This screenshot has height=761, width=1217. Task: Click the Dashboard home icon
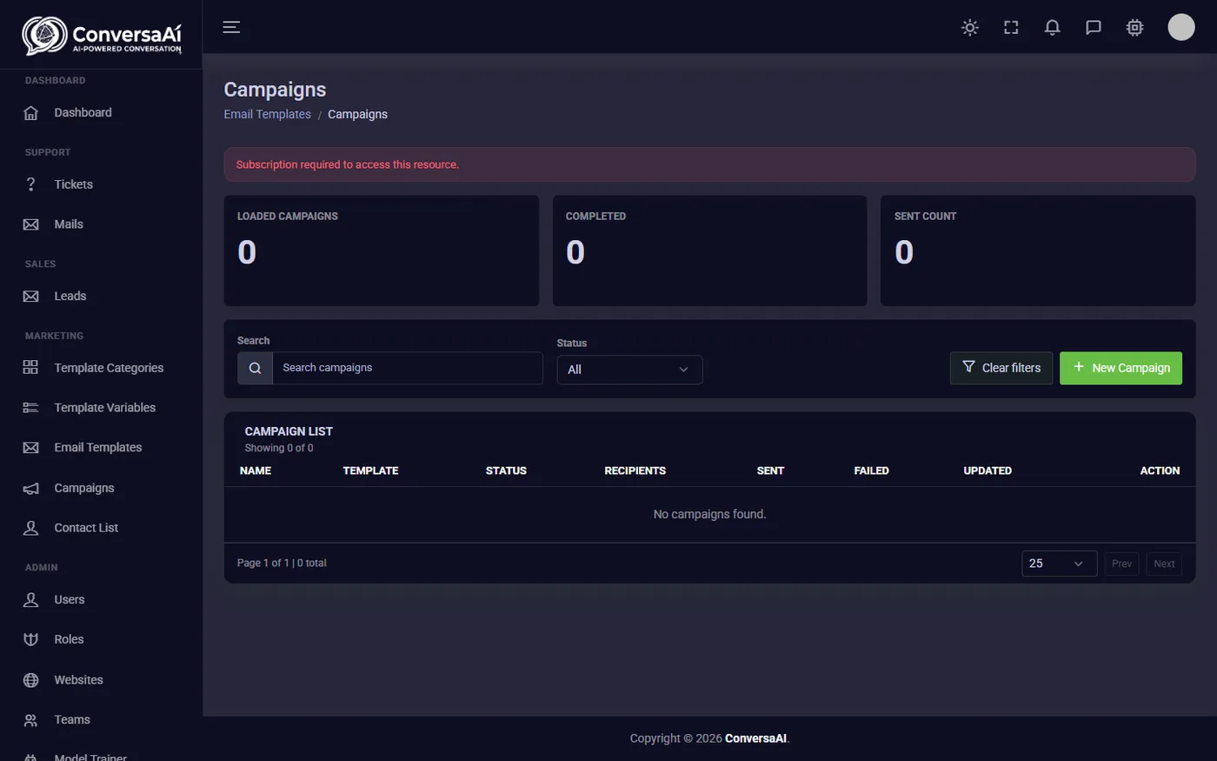[30, 113]
